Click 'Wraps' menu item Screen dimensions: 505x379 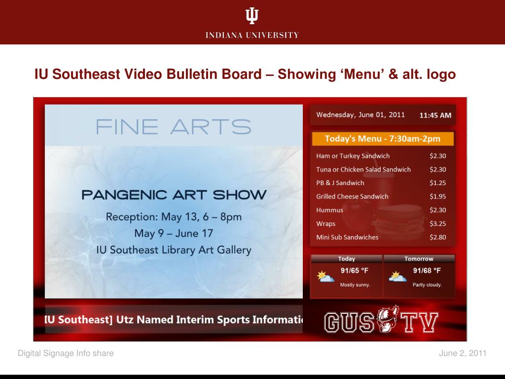[x=325, y=224]
